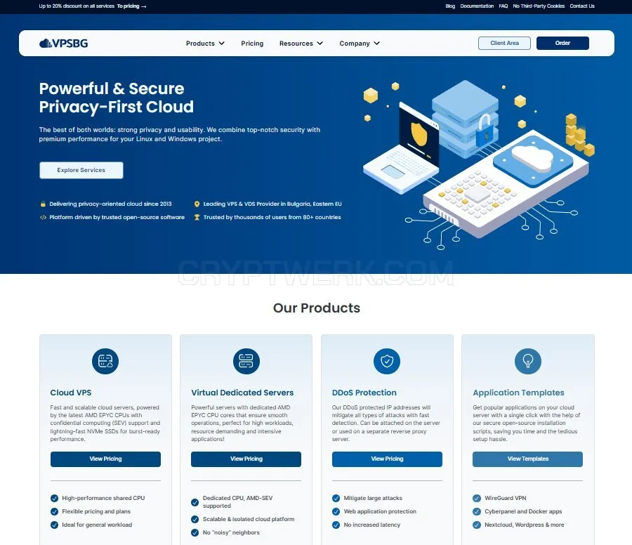The image size is (632, 545).
Task: Click the Order button
Action: 562,43
